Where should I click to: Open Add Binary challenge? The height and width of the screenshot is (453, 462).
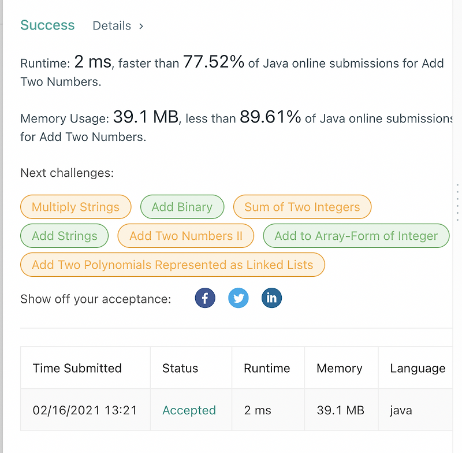pyautogui.click(x=182, y=207)
